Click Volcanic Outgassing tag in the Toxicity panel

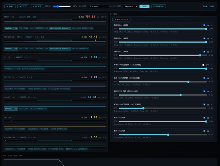click(15, 89)
